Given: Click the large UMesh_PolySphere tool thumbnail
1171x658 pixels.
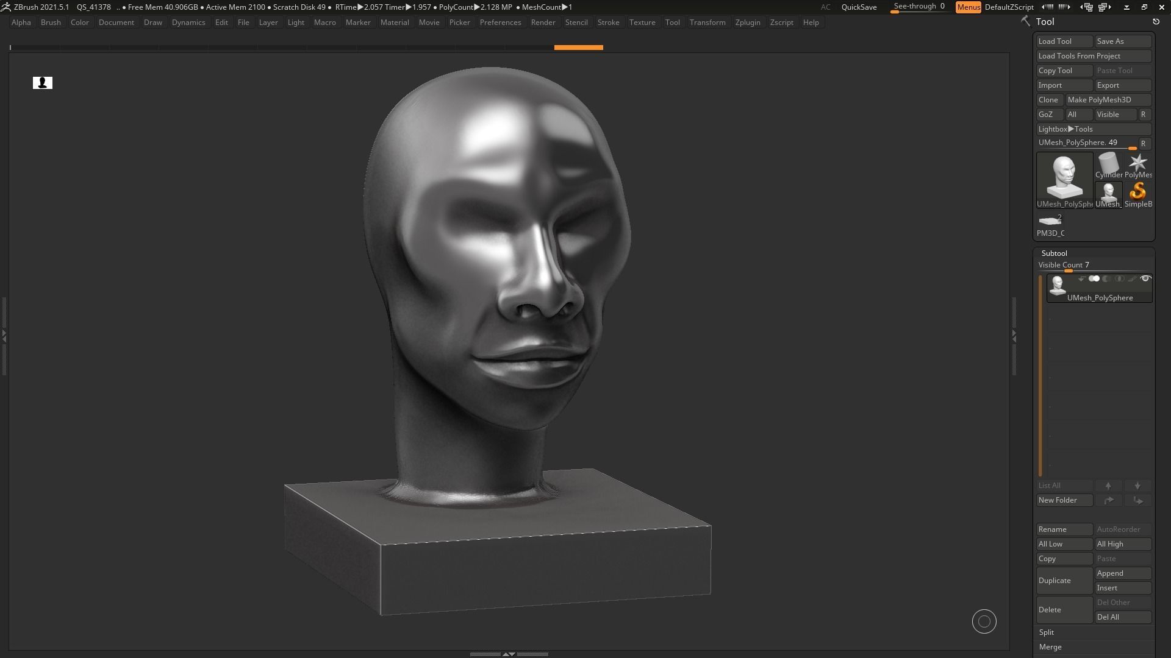Looking at the screenshot, I should pyautogui.click(x=1064, y=180).
